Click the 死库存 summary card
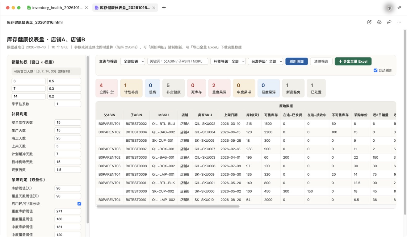The image size is (407, 237). pos(196,88)
